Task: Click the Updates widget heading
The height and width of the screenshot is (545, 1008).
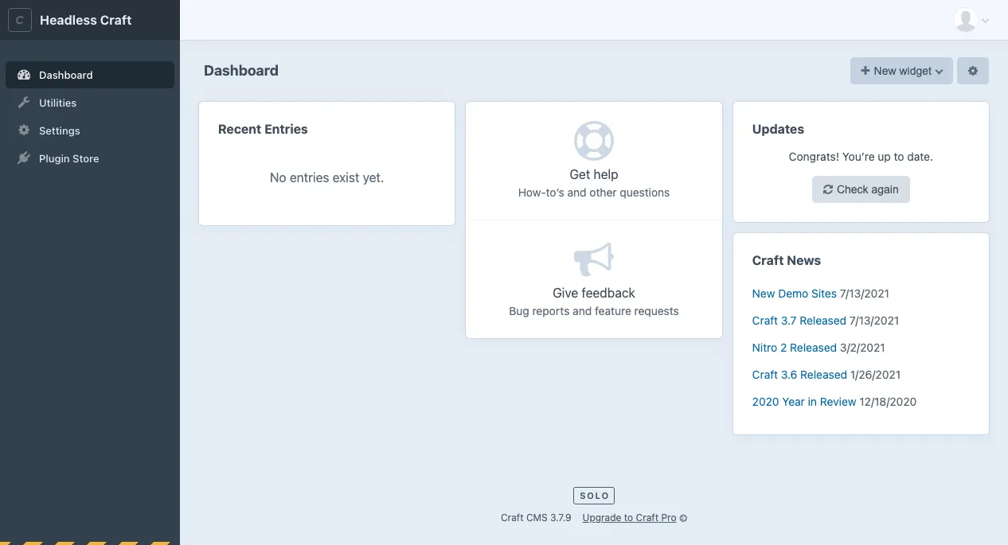Action: (x=778, y=129)
